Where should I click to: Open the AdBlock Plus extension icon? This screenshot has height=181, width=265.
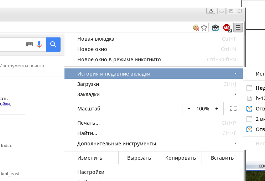[227, 27]
